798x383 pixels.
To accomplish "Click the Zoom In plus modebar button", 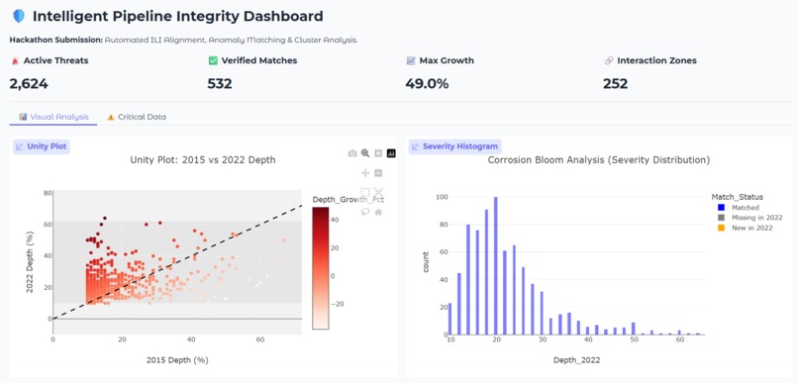I will 378,153.
